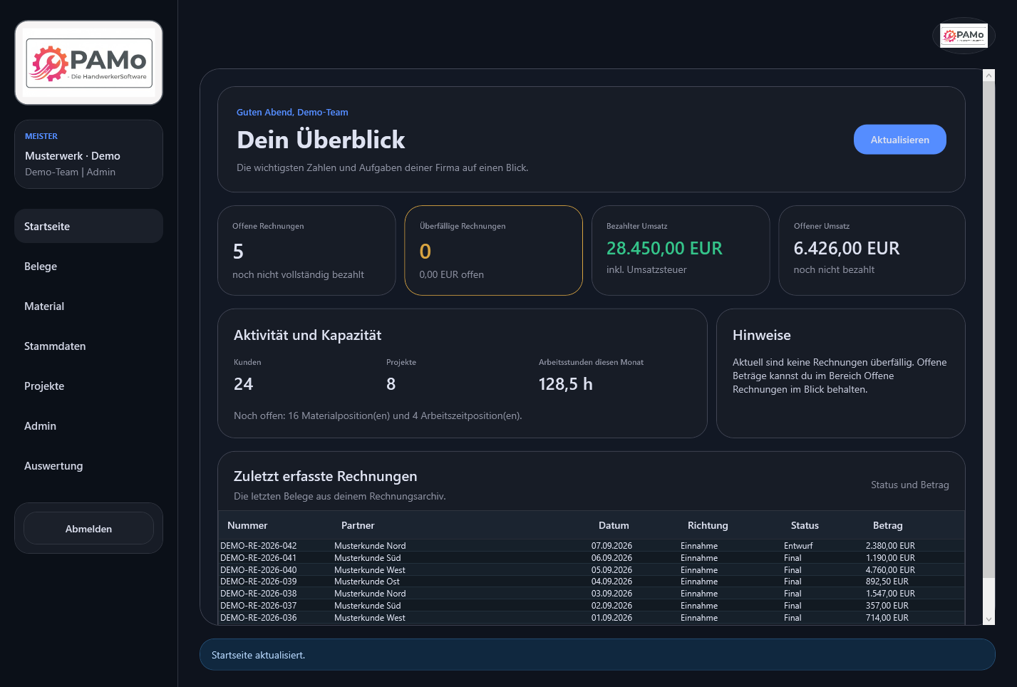1017x687 pixels.
Task: Click the Musterwerk · Demo company card
Action: [89, 154]
